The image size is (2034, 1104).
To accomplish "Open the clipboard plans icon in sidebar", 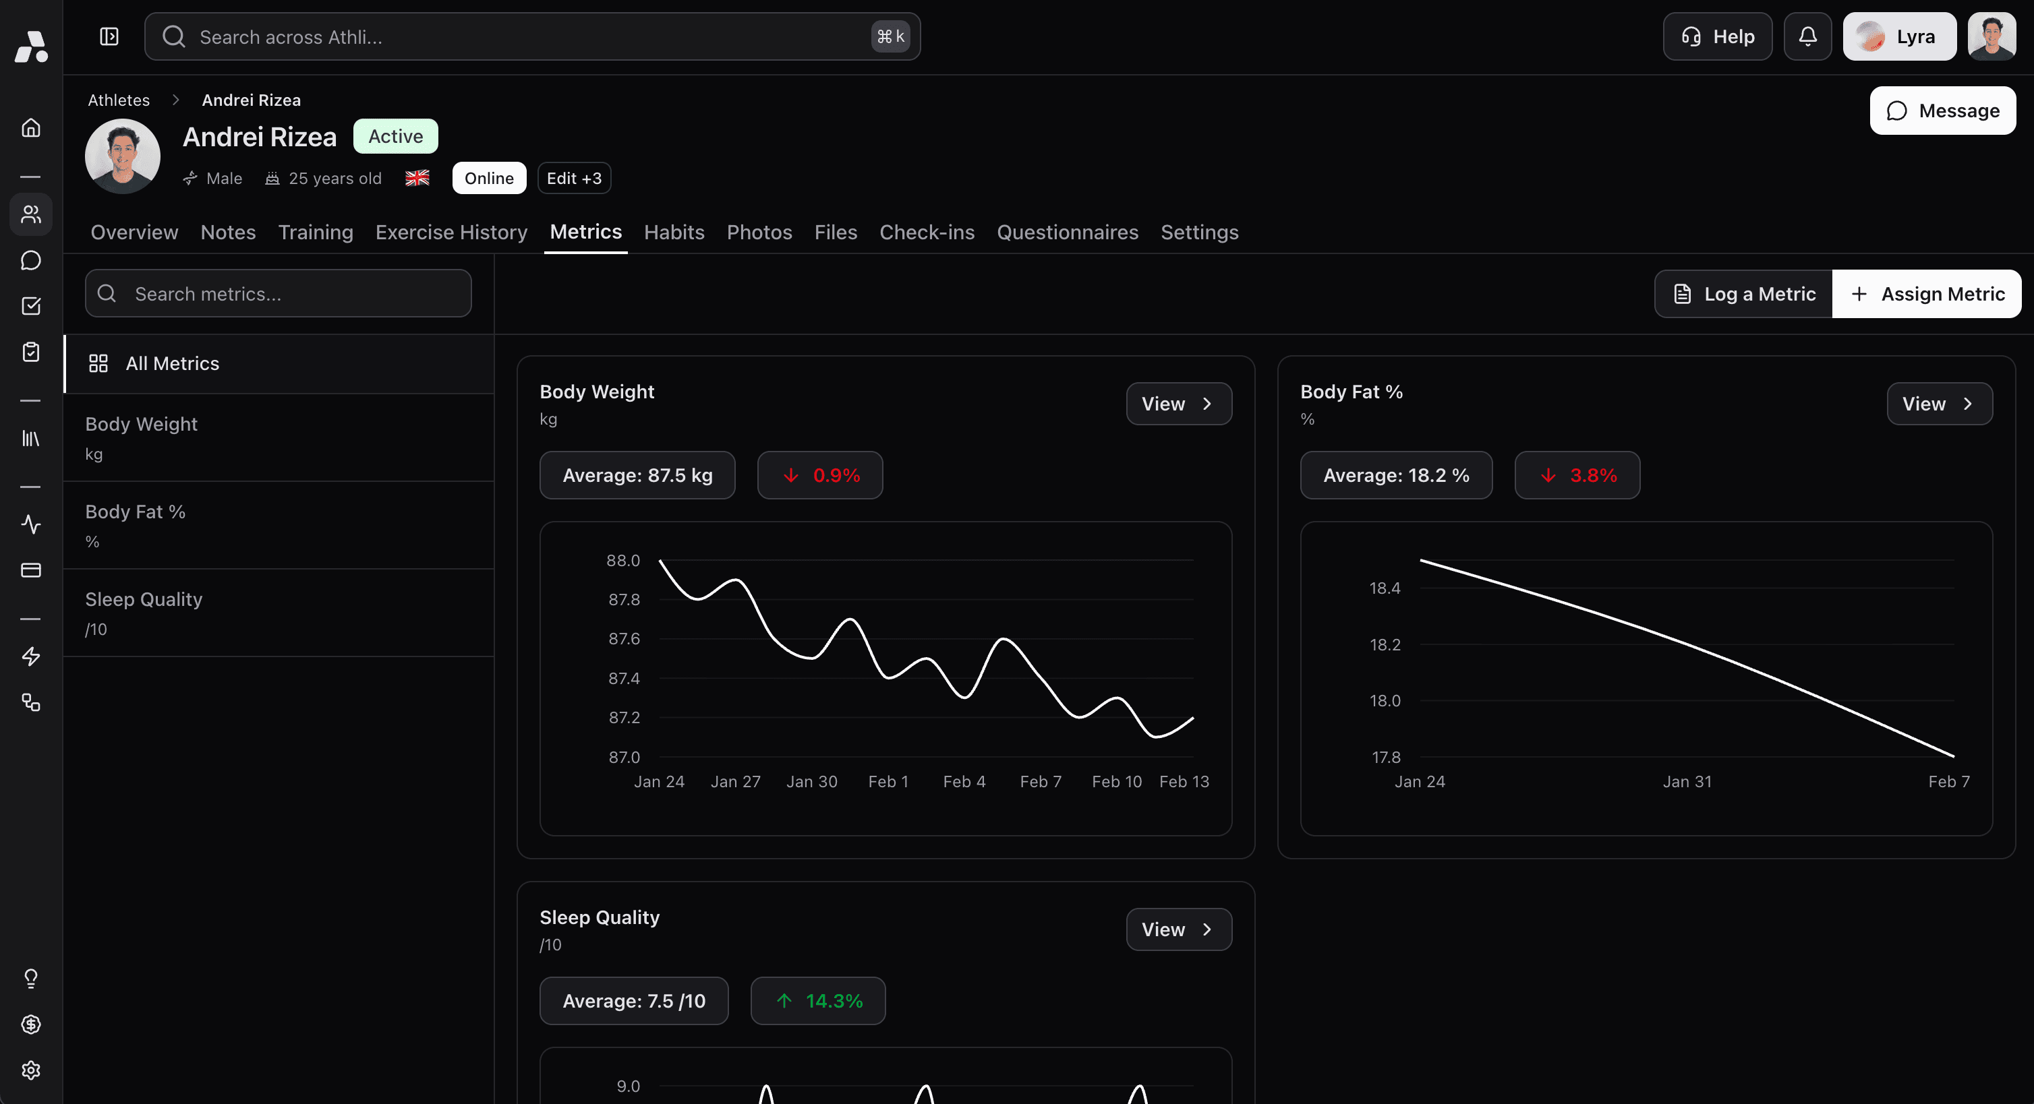I will coord(31,352).
